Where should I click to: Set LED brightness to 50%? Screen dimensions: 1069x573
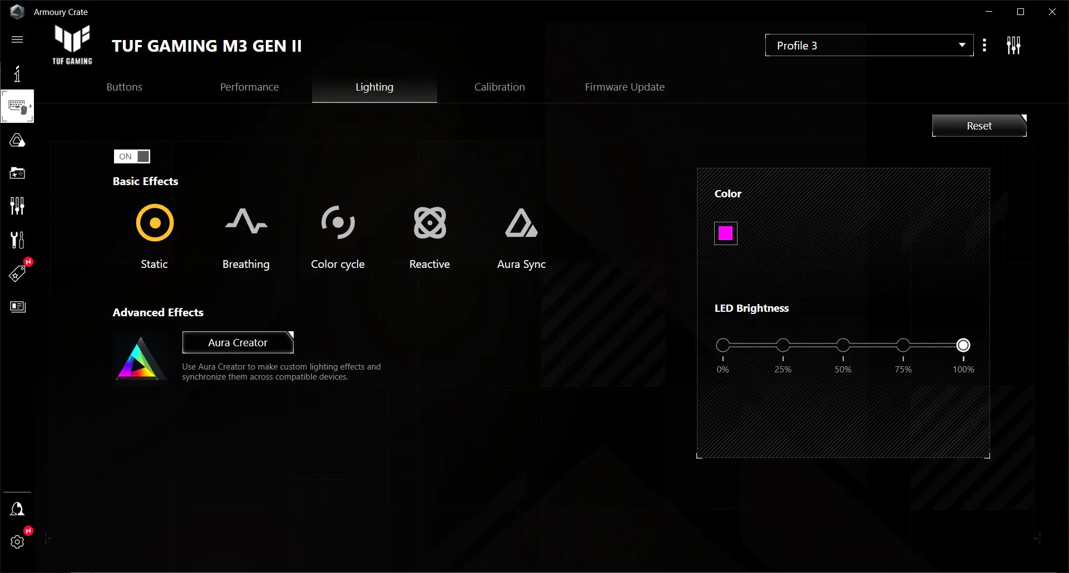pyautogui.click(x=843, y=345)
